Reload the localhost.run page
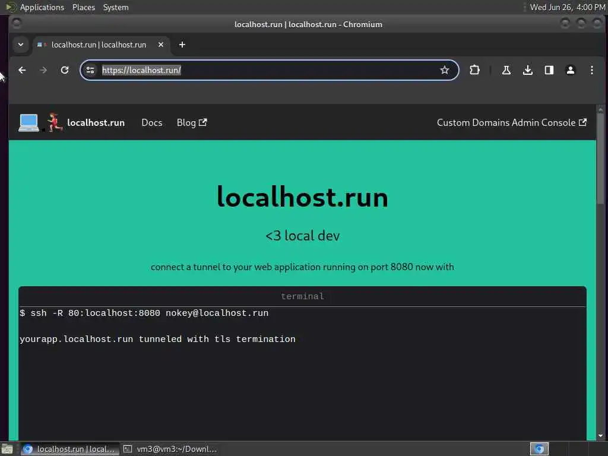 point(65,70)
